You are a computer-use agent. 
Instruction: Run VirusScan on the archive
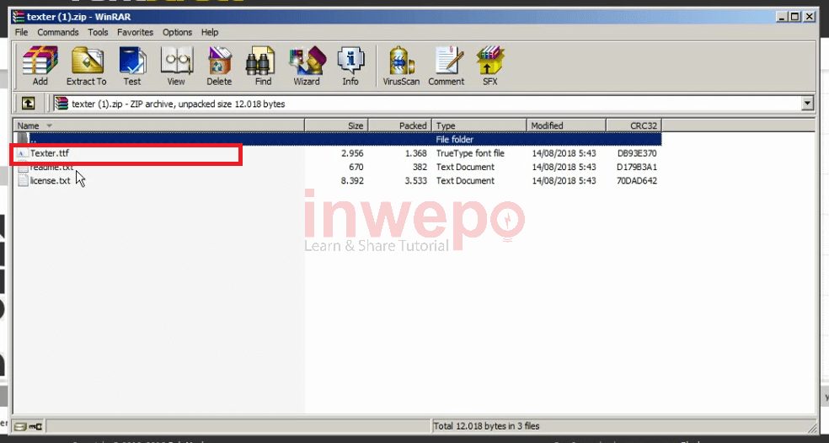point(401,66)
